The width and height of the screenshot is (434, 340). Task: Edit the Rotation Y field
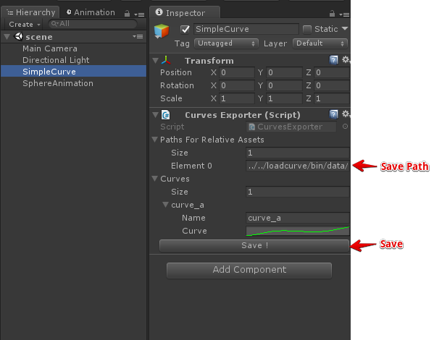[284, 85]
